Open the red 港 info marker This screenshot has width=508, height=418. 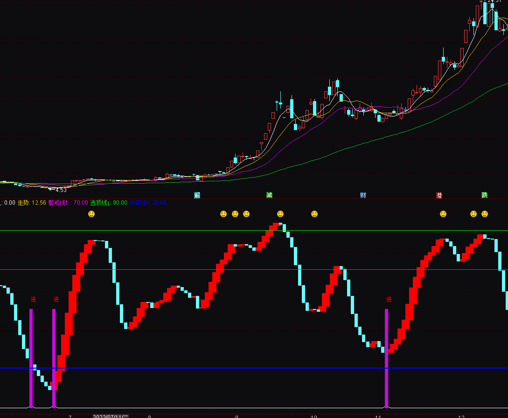pyautogui.click(x=439, y=195)
